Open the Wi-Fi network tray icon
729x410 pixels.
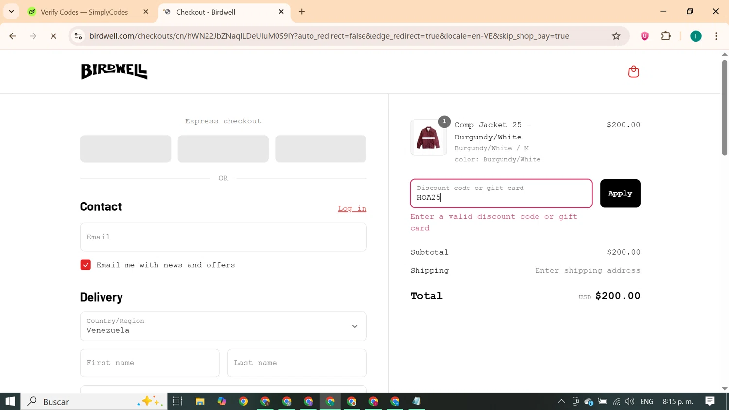(617, 401)
